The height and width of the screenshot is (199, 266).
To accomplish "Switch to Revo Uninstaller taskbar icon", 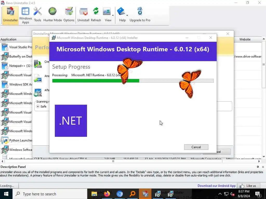I will tap(145, 194).
